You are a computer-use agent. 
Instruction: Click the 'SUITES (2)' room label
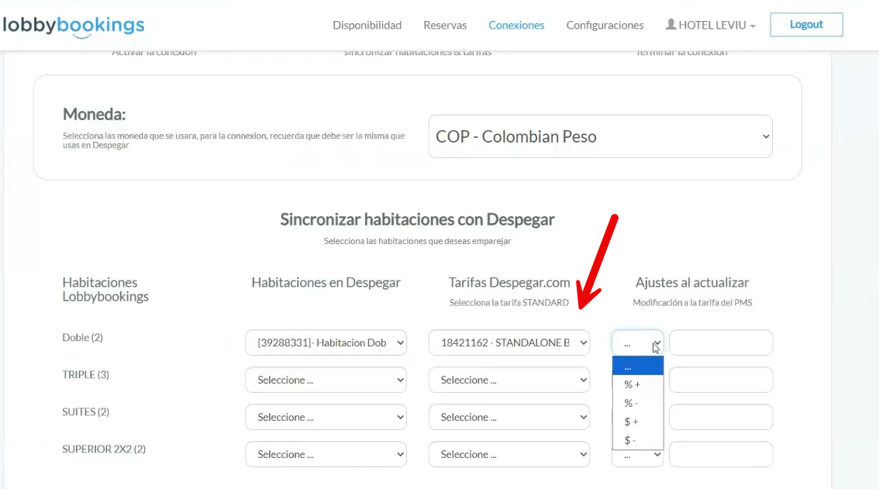pos(86,412)
